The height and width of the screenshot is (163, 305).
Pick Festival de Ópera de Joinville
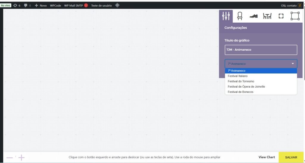[x=246, y=87]
